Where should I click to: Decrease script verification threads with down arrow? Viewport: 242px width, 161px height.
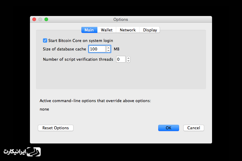click(128, 61)
